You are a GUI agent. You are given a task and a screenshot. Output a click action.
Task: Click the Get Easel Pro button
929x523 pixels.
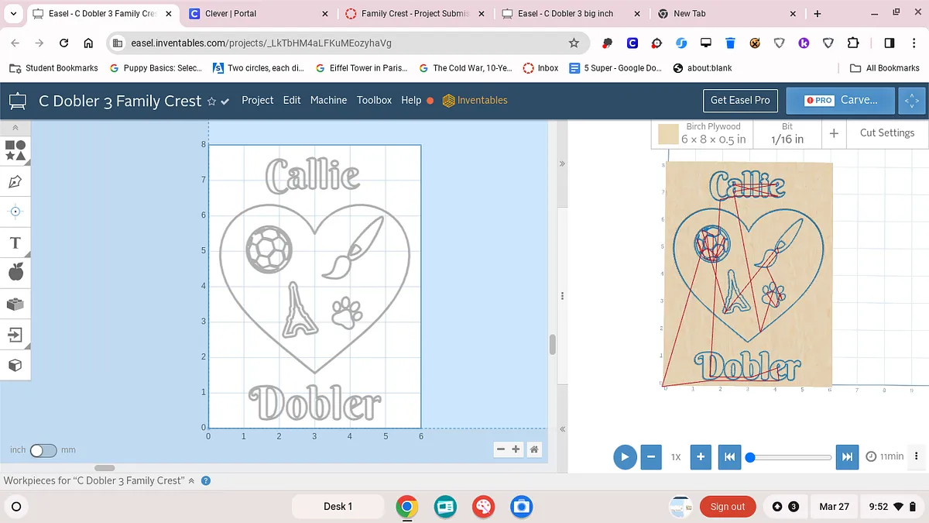(x=740, y=100)
